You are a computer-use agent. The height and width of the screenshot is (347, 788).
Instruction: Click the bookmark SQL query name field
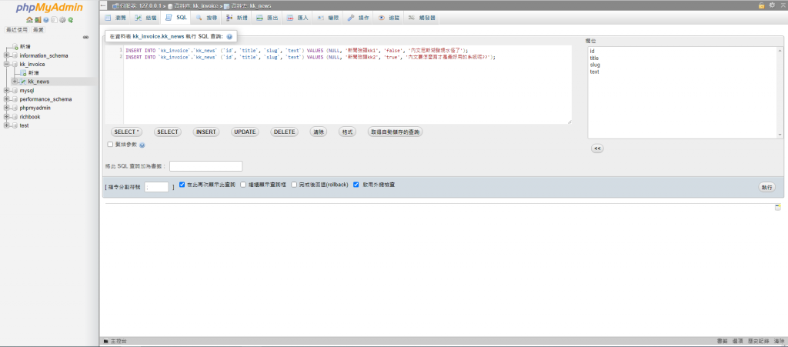[205, 165]
